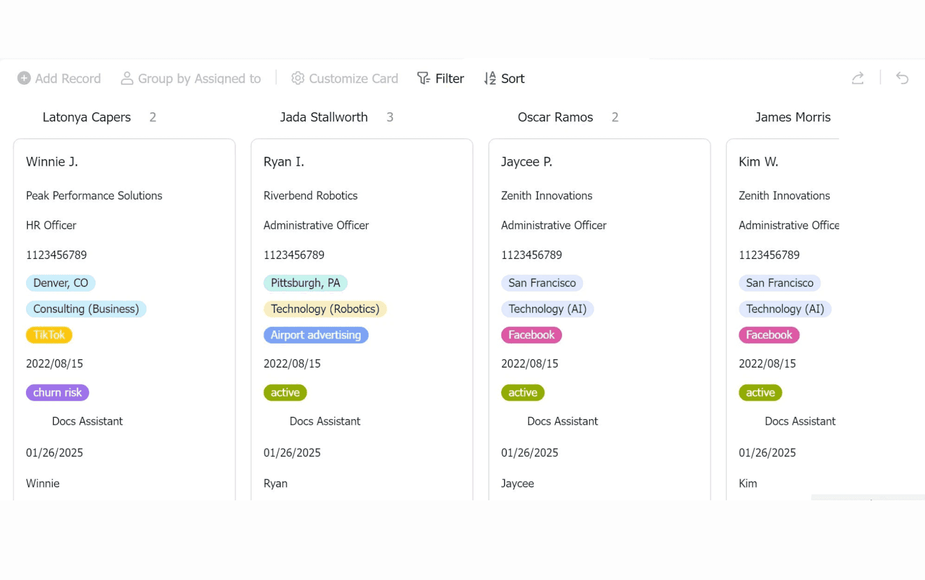Click the Airport advertising tag on Ryan's card
925x580 pixels.
(x=316, y=334)
